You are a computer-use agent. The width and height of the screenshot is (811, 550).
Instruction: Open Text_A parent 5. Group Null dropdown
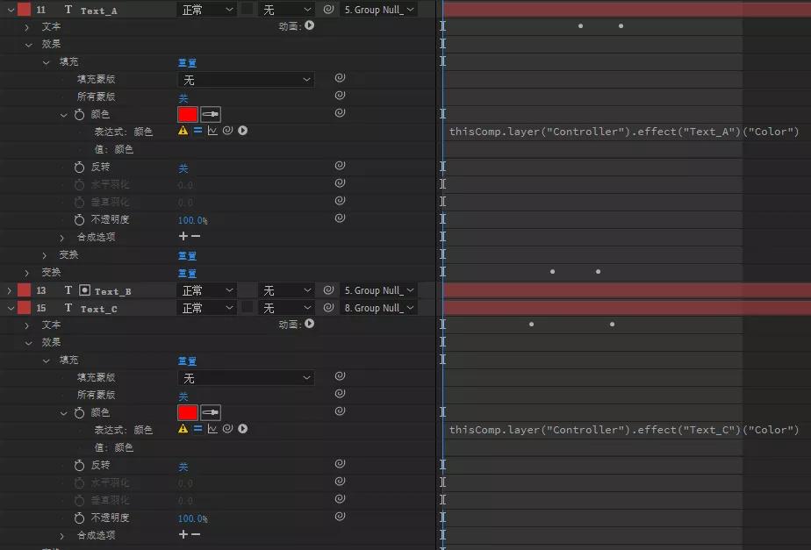pyautogui.click(x=379, y=10)
